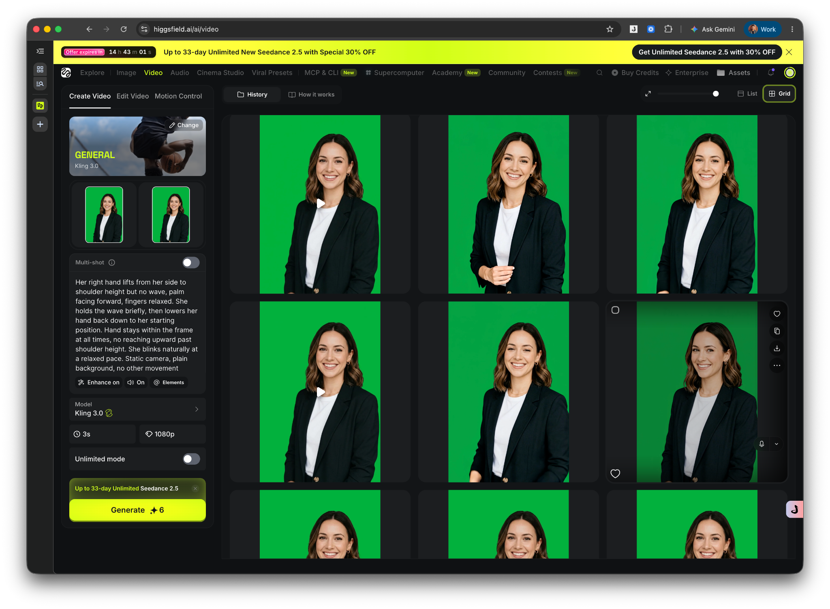Image resolution: width=830 pixels, height=609 pixels.
Task: Switch to the Edit Video tab
Action: 133,96
